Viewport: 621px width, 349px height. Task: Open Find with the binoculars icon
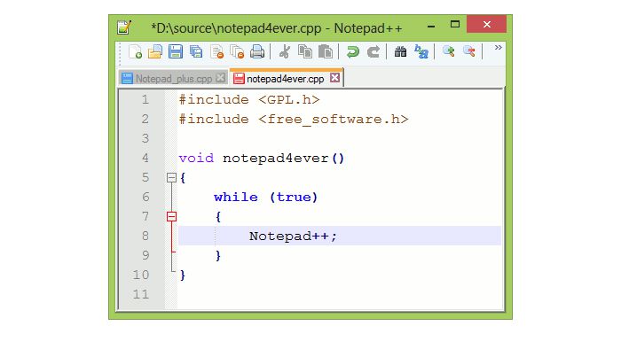coord(400,51)
